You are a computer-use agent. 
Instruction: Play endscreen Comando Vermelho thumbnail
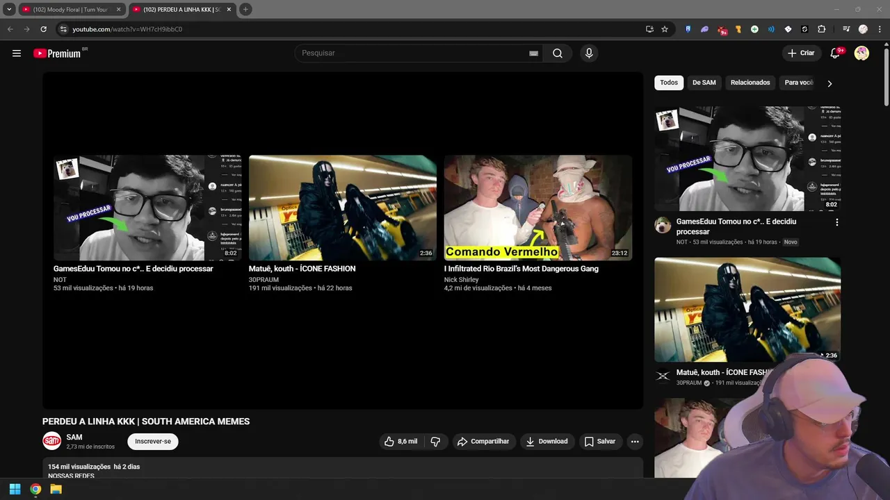pos(538,208)
